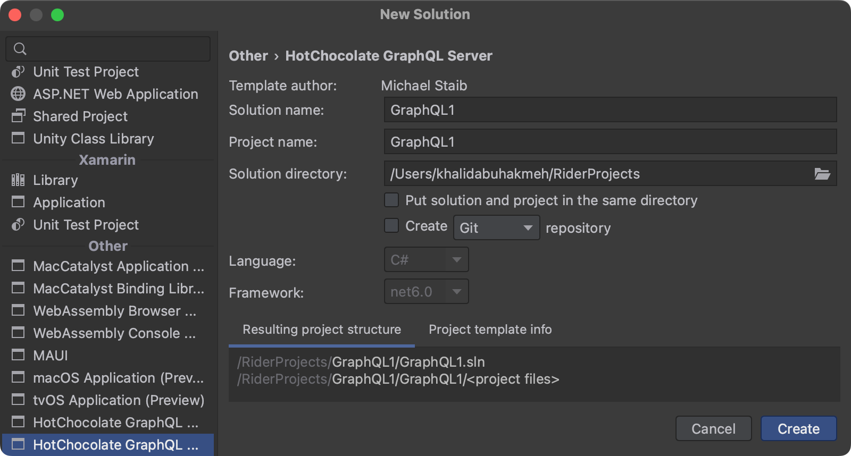851x456 pixels.
Task: Click the Shared Project icon
Action: point(18,116)
